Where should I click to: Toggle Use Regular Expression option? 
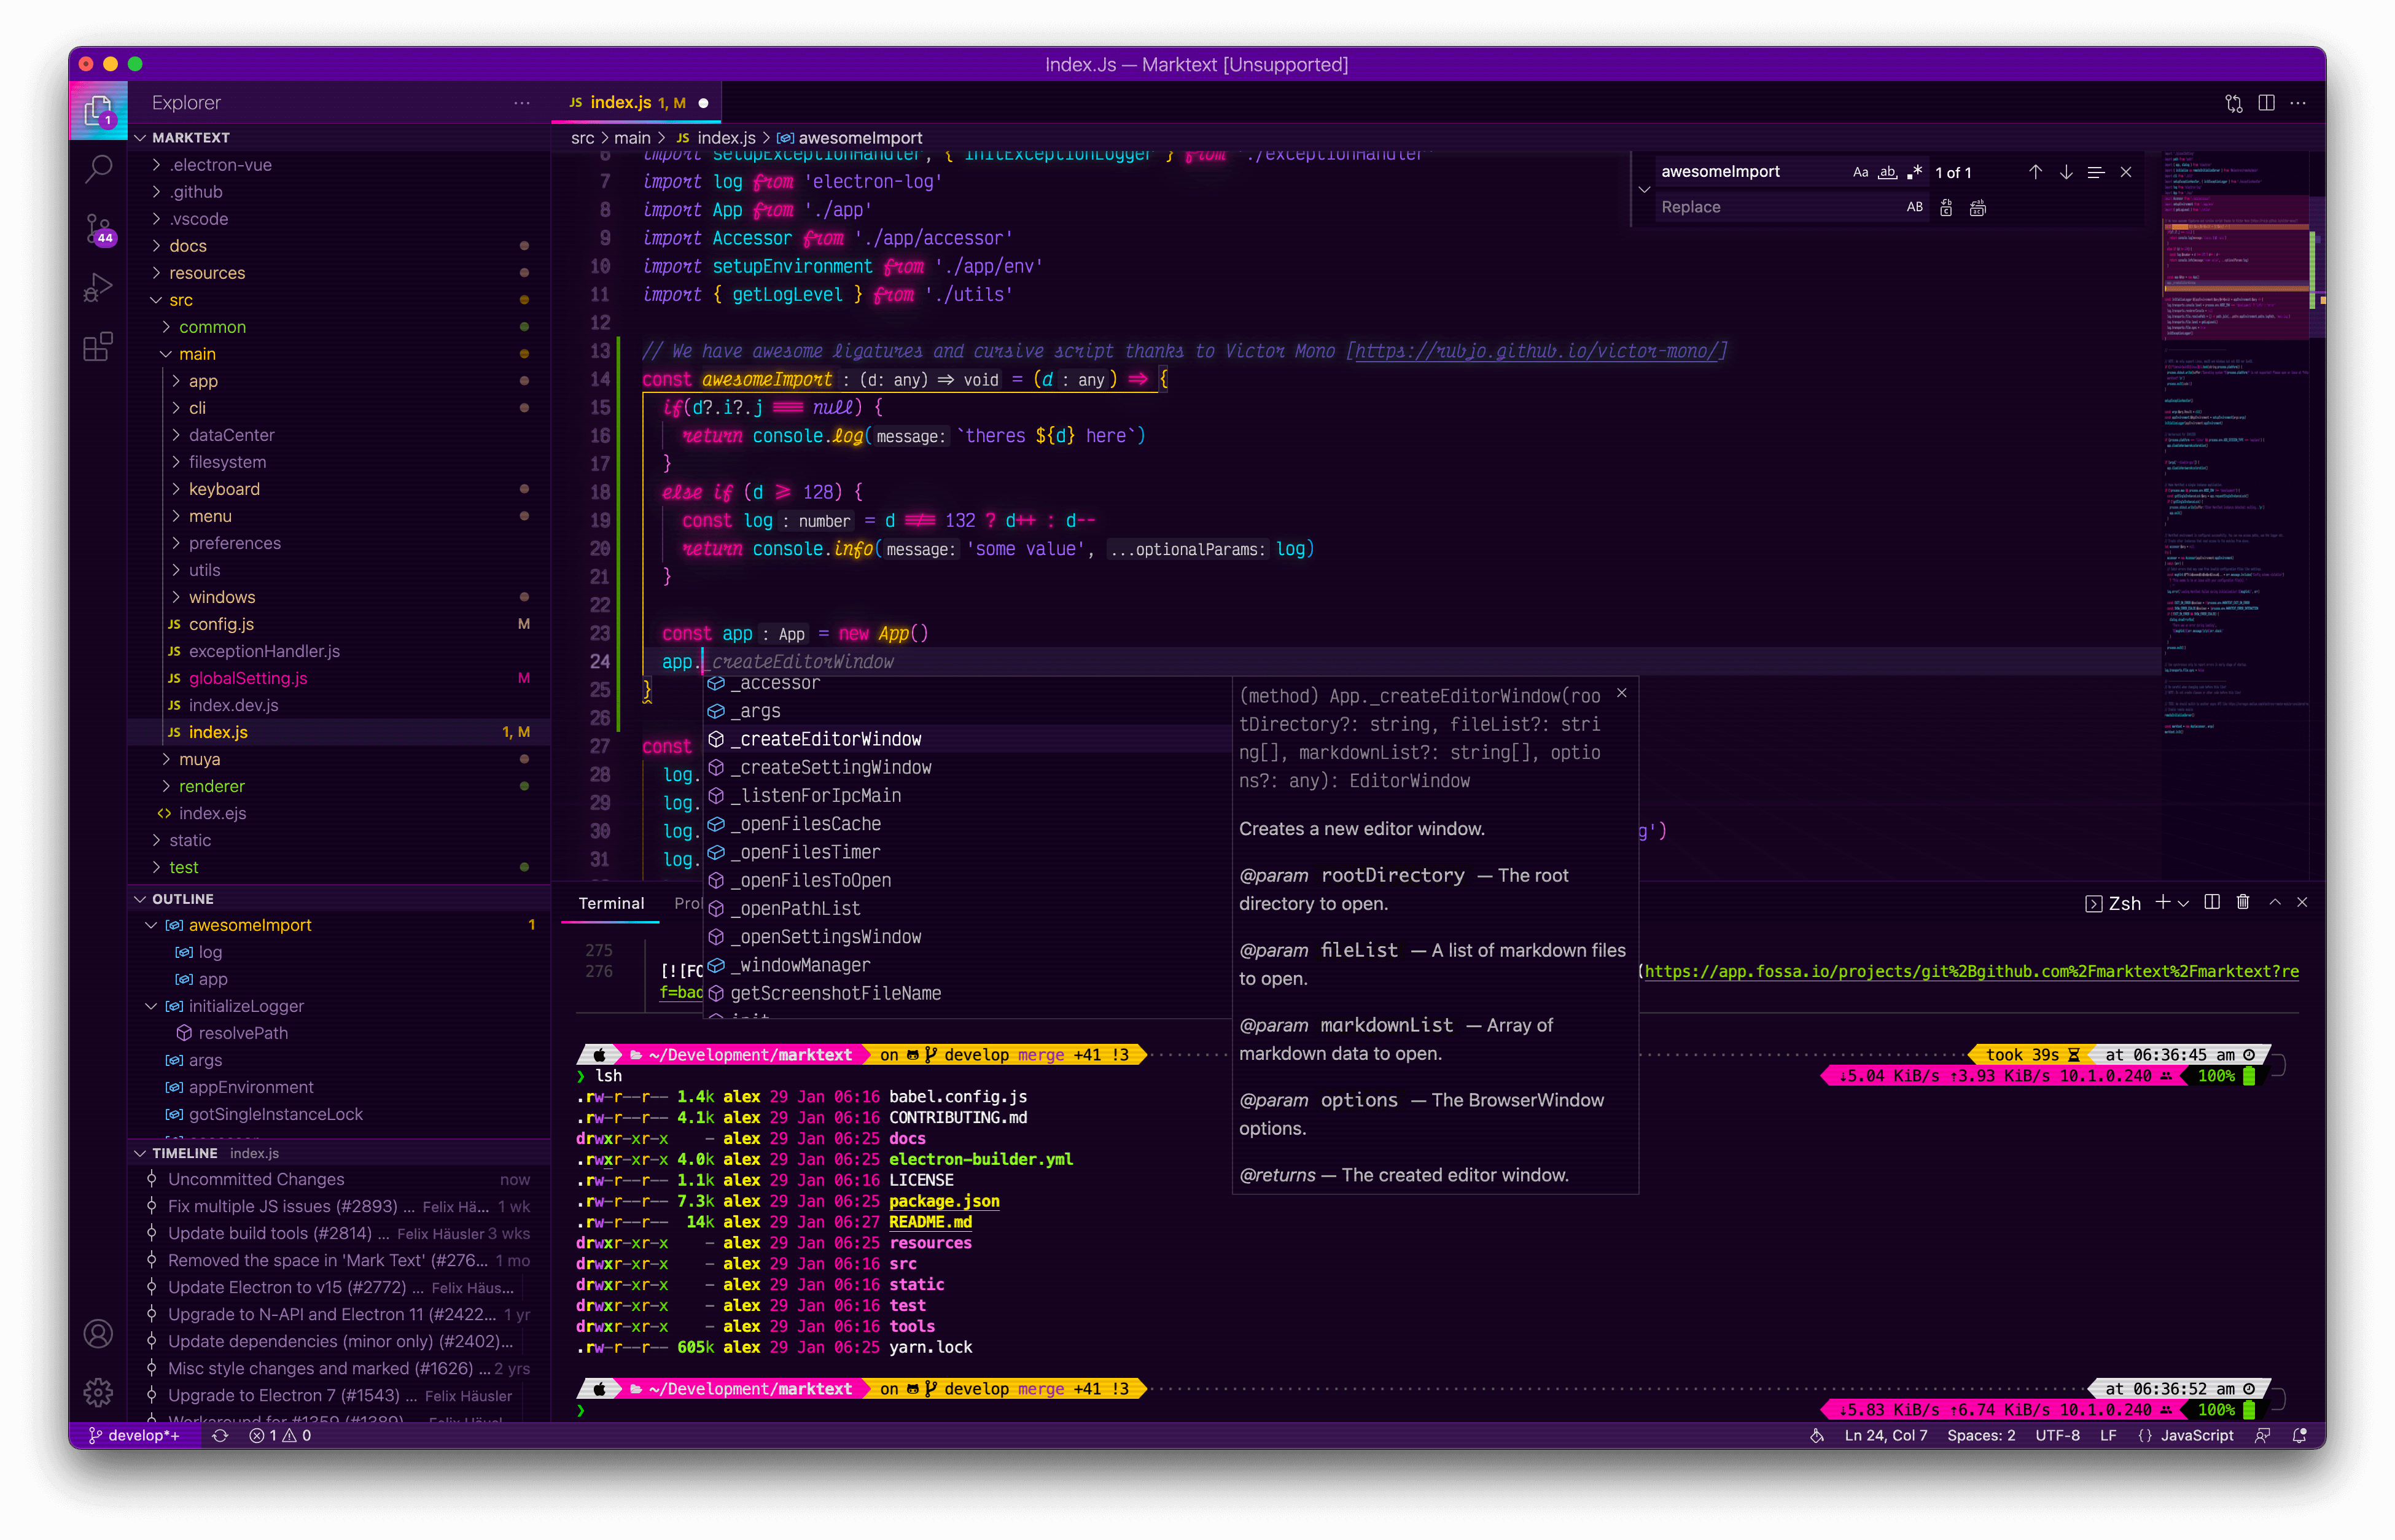coord(1914,172)
